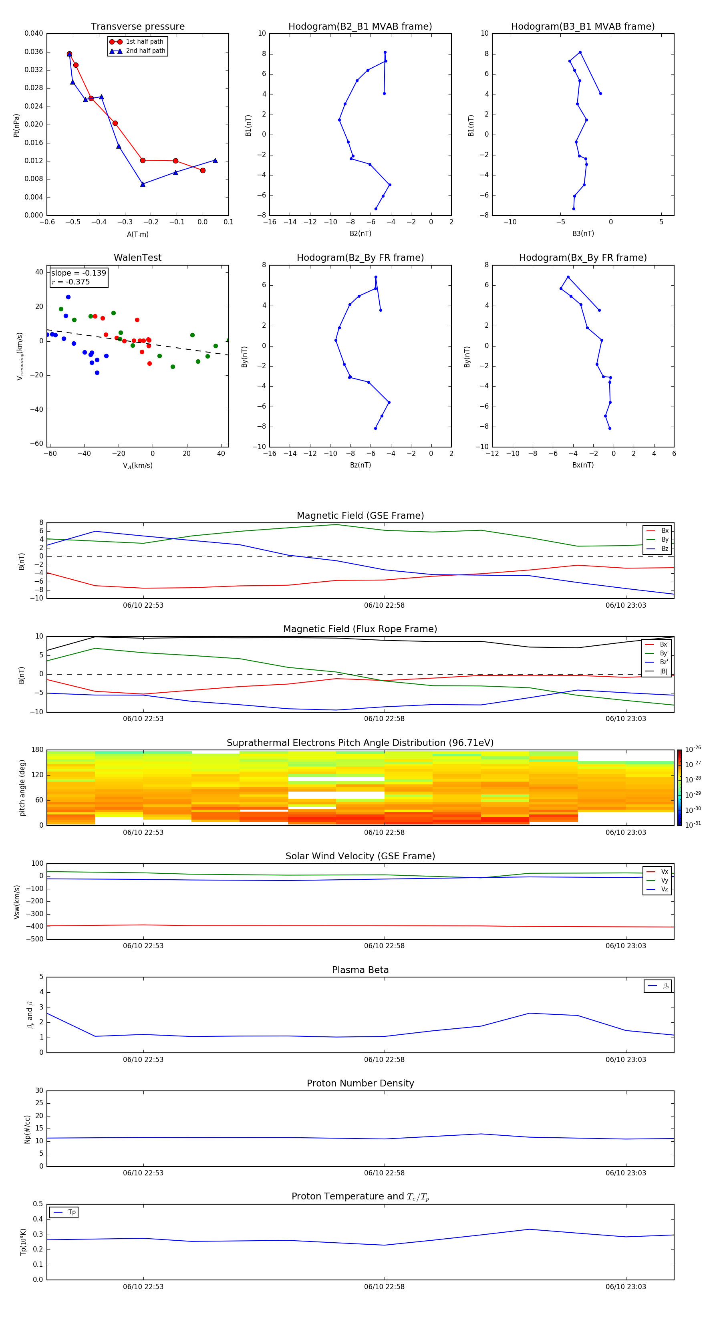This screenshot has height=1322, width=721.
Task: Select the 'B3(nT)' x-axis label
Action: (583, 234)
